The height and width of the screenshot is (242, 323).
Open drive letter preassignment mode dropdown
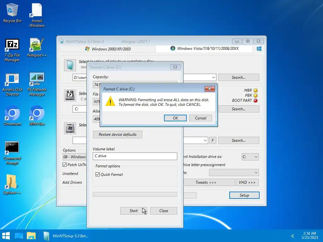pyautogui.click(x=234, y=173)
